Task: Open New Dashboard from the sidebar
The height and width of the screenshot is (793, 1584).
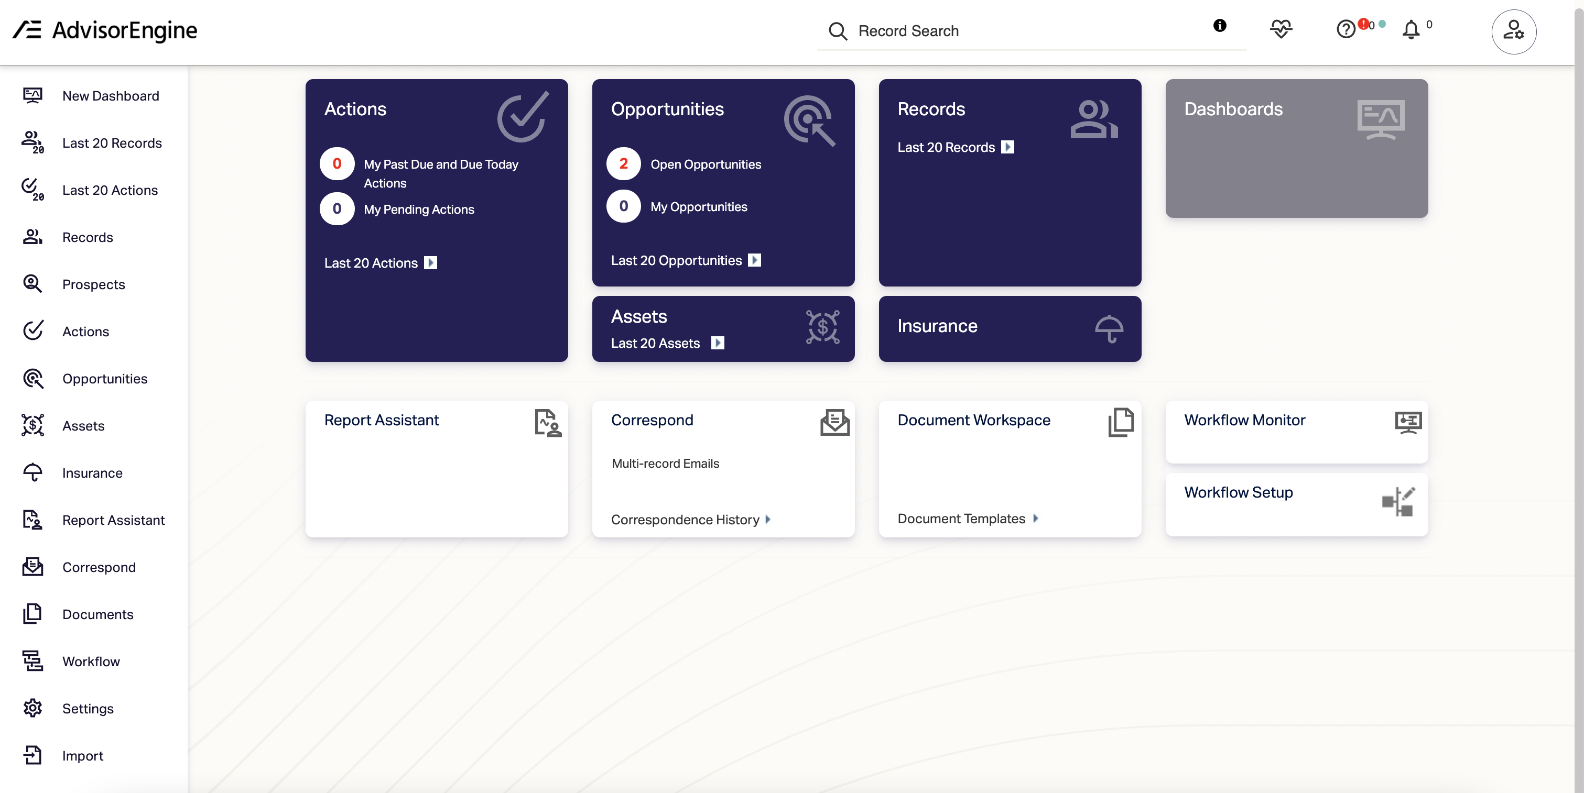Action: coord(110,96)
